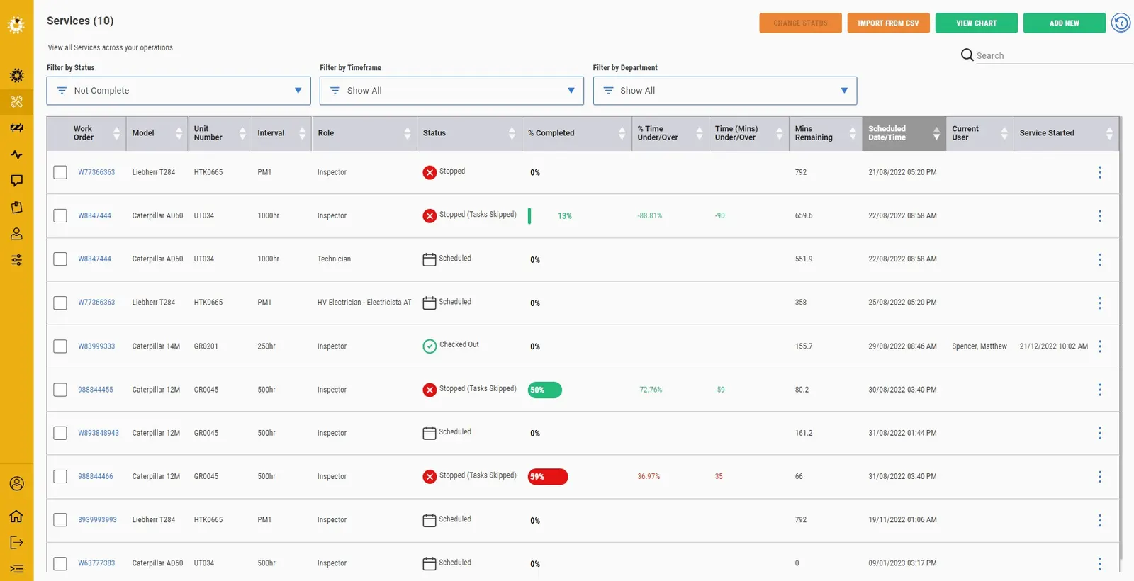Open Filter by Department dropdown

725,91
